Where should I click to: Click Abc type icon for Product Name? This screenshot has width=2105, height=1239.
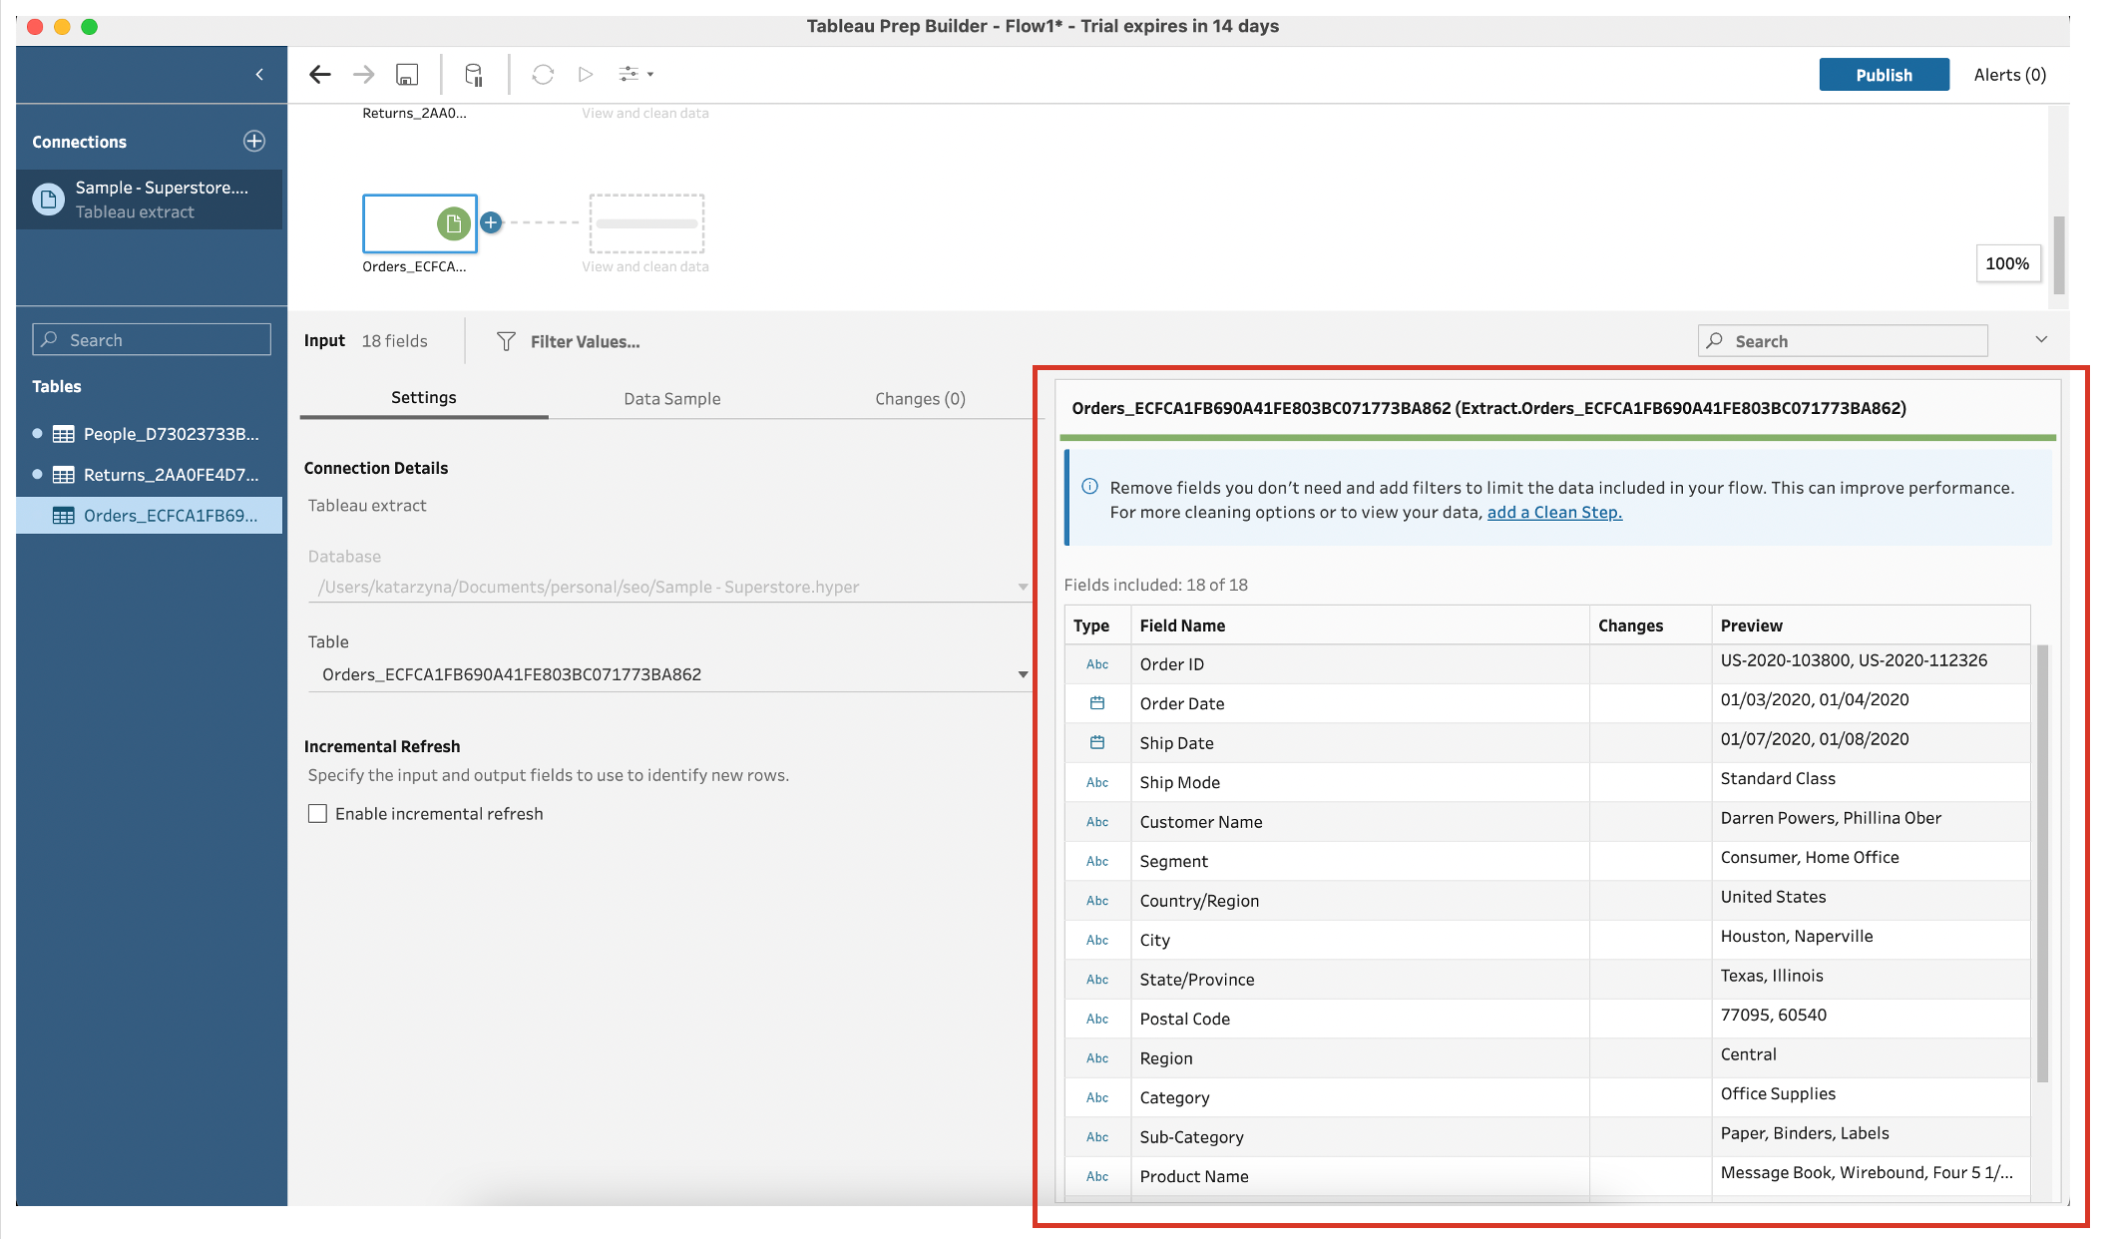click(x=1097, y=1176)
